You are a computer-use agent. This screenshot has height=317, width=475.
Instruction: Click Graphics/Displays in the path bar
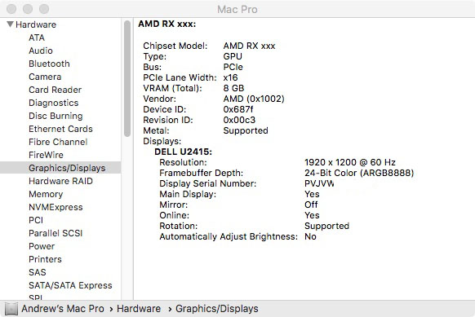click(217, 309)
